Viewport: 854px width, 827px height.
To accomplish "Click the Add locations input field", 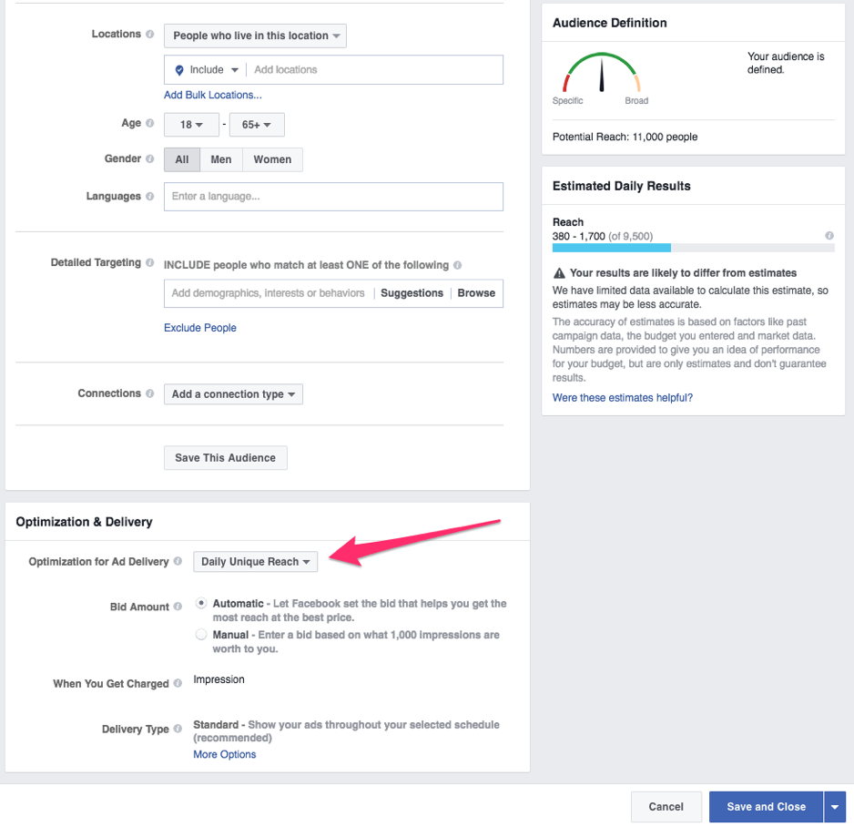I will click(376, 70).
